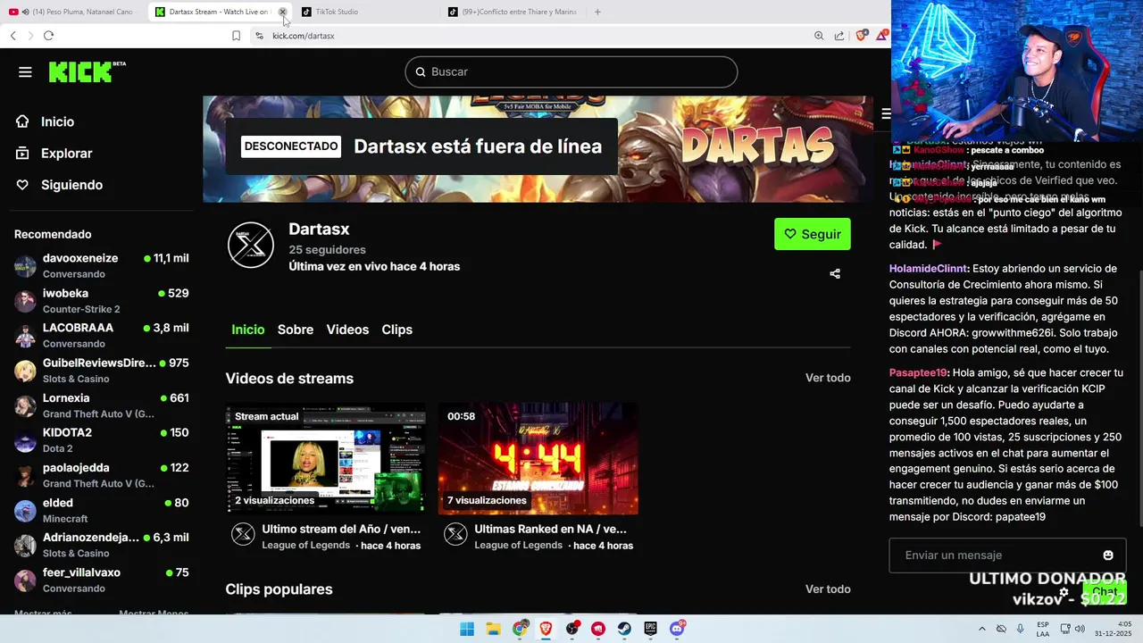Open Epic Games Launcher from the taskbar
This screenshot has height=643, width=1143.
[x=651, y=629]
